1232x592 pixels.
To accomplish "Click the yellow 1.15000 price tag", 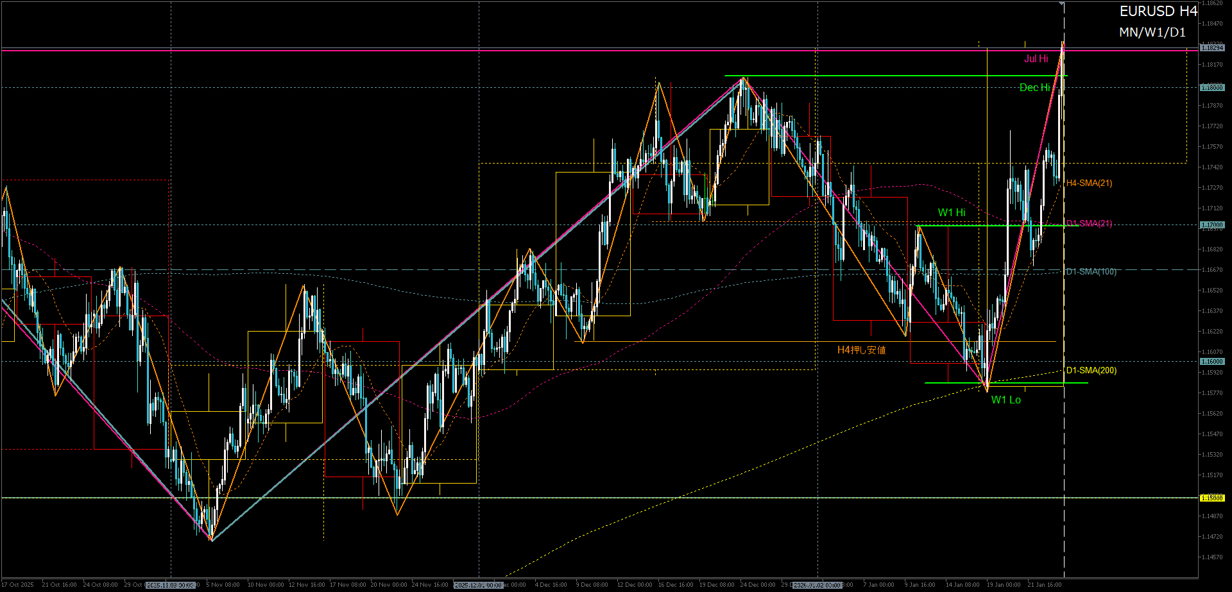I will 1211,498.
